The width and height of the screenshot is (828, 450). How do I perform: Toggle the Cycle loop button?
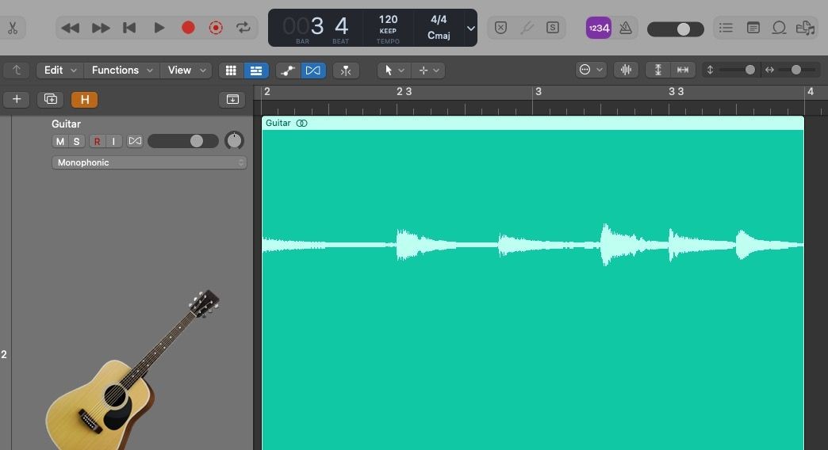click(243, 28)
